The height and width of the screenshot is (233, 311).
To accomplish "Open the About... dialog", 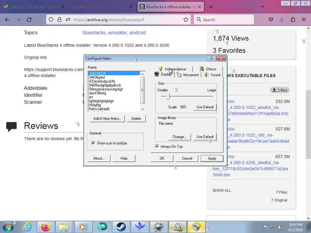I will tap(99, 158).
